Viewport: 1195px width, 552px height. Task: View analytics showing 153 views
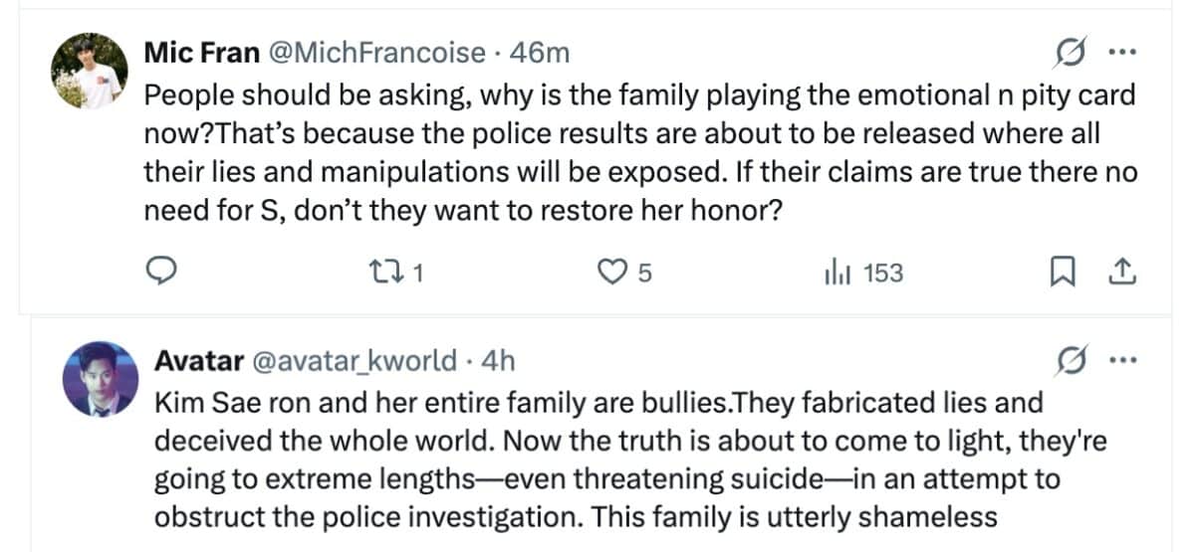(x=863, y=271)
